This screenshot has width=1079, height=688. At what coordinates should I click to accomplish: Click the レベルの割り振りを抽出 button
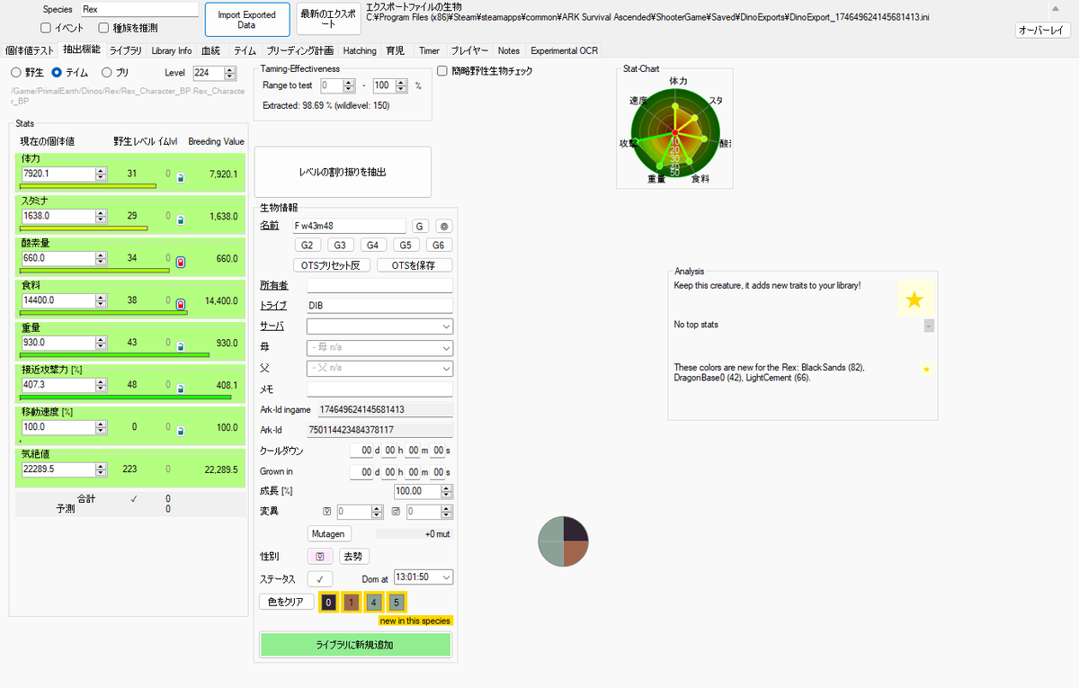(343, 172)
